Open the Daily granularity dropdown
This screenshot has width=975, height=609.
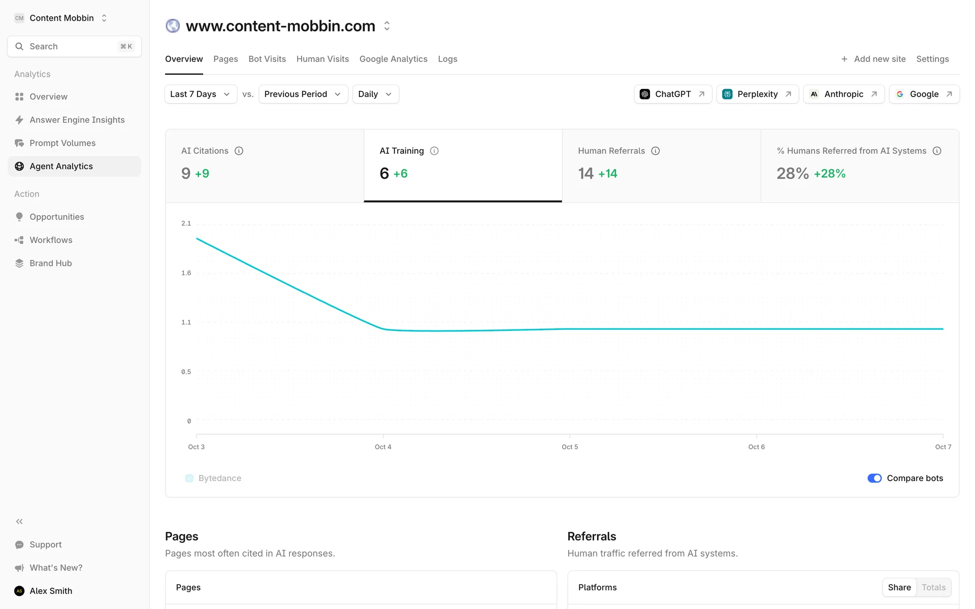coord(375,94)
